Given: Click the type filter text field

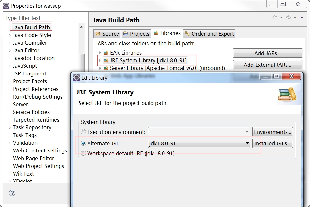Looking at the screenshot, I should click(45, 18).
